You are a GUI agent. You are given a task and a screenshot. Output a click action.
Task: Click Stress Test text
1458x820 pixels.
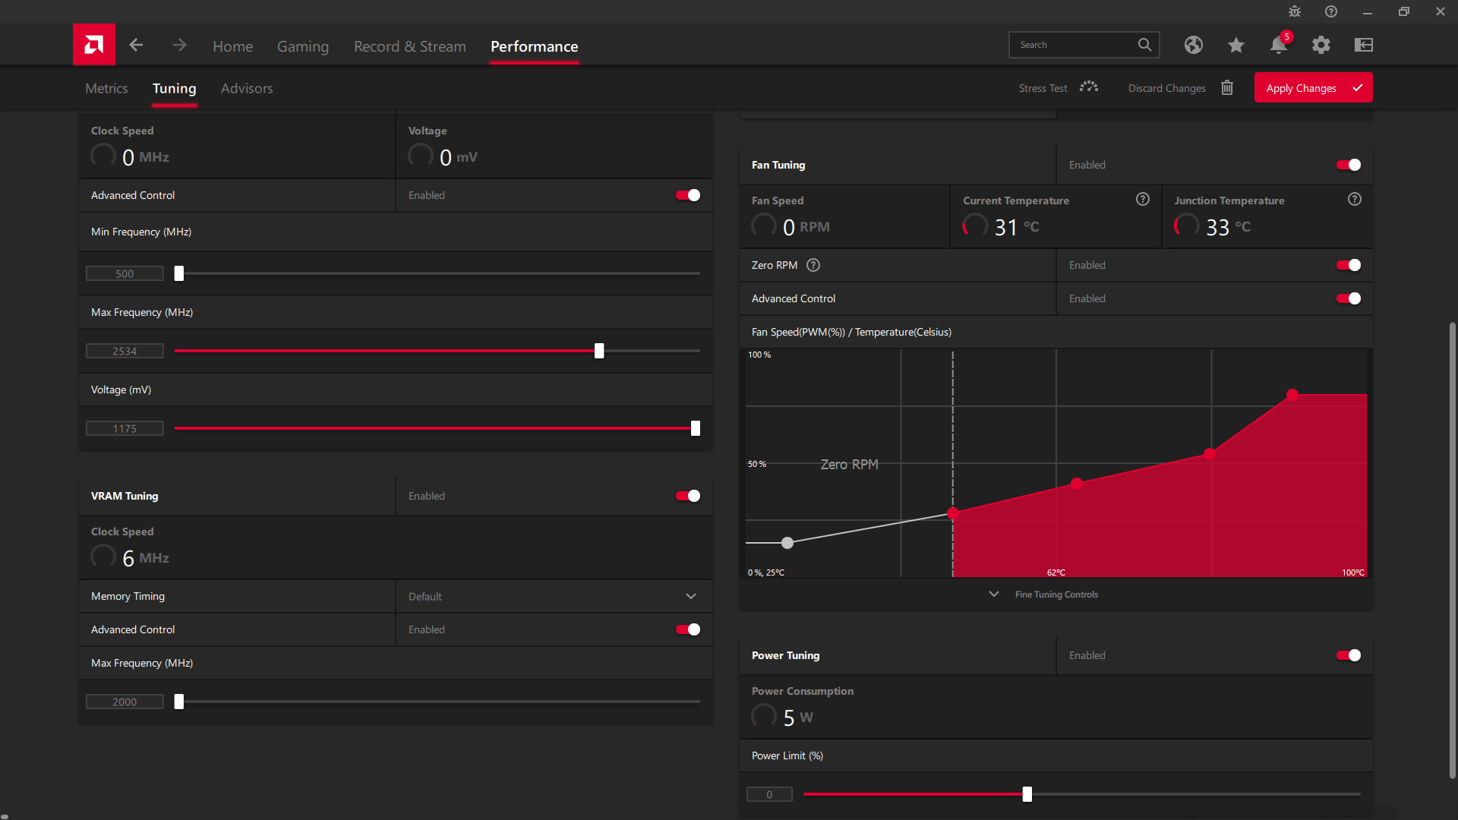click(1043, 88)
